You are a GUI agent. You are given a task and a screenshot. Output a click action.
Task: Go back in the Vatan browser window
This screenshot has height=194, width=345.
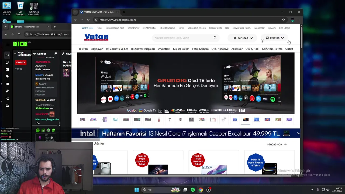(x=75, y=20)
